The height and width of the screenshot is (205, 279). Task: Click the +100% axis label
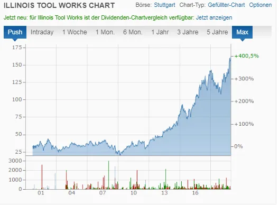244,124
